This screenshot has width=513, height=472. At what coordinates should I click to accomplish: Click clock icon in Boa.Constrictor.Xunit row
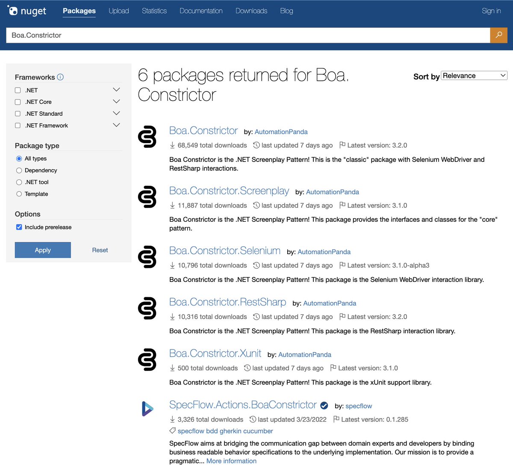tap(248, 368)
